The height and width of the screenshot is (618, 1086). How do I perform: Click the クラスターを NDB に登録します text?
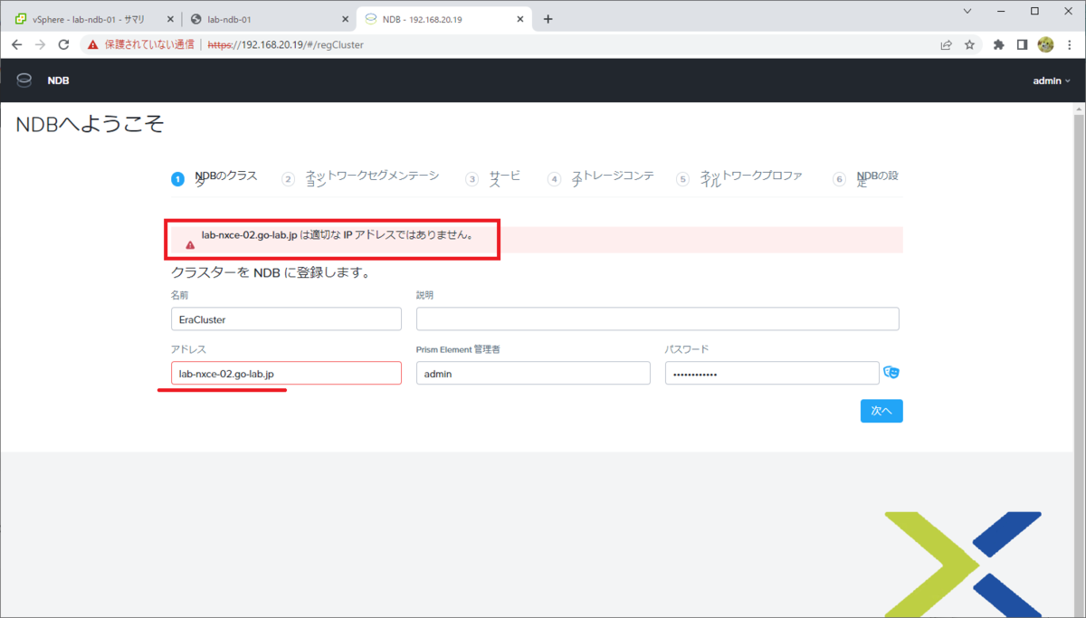click(271, 272)
